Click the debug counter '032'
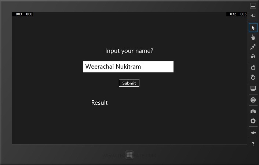Viewport: 259px width, 165px height. (233, 14)
